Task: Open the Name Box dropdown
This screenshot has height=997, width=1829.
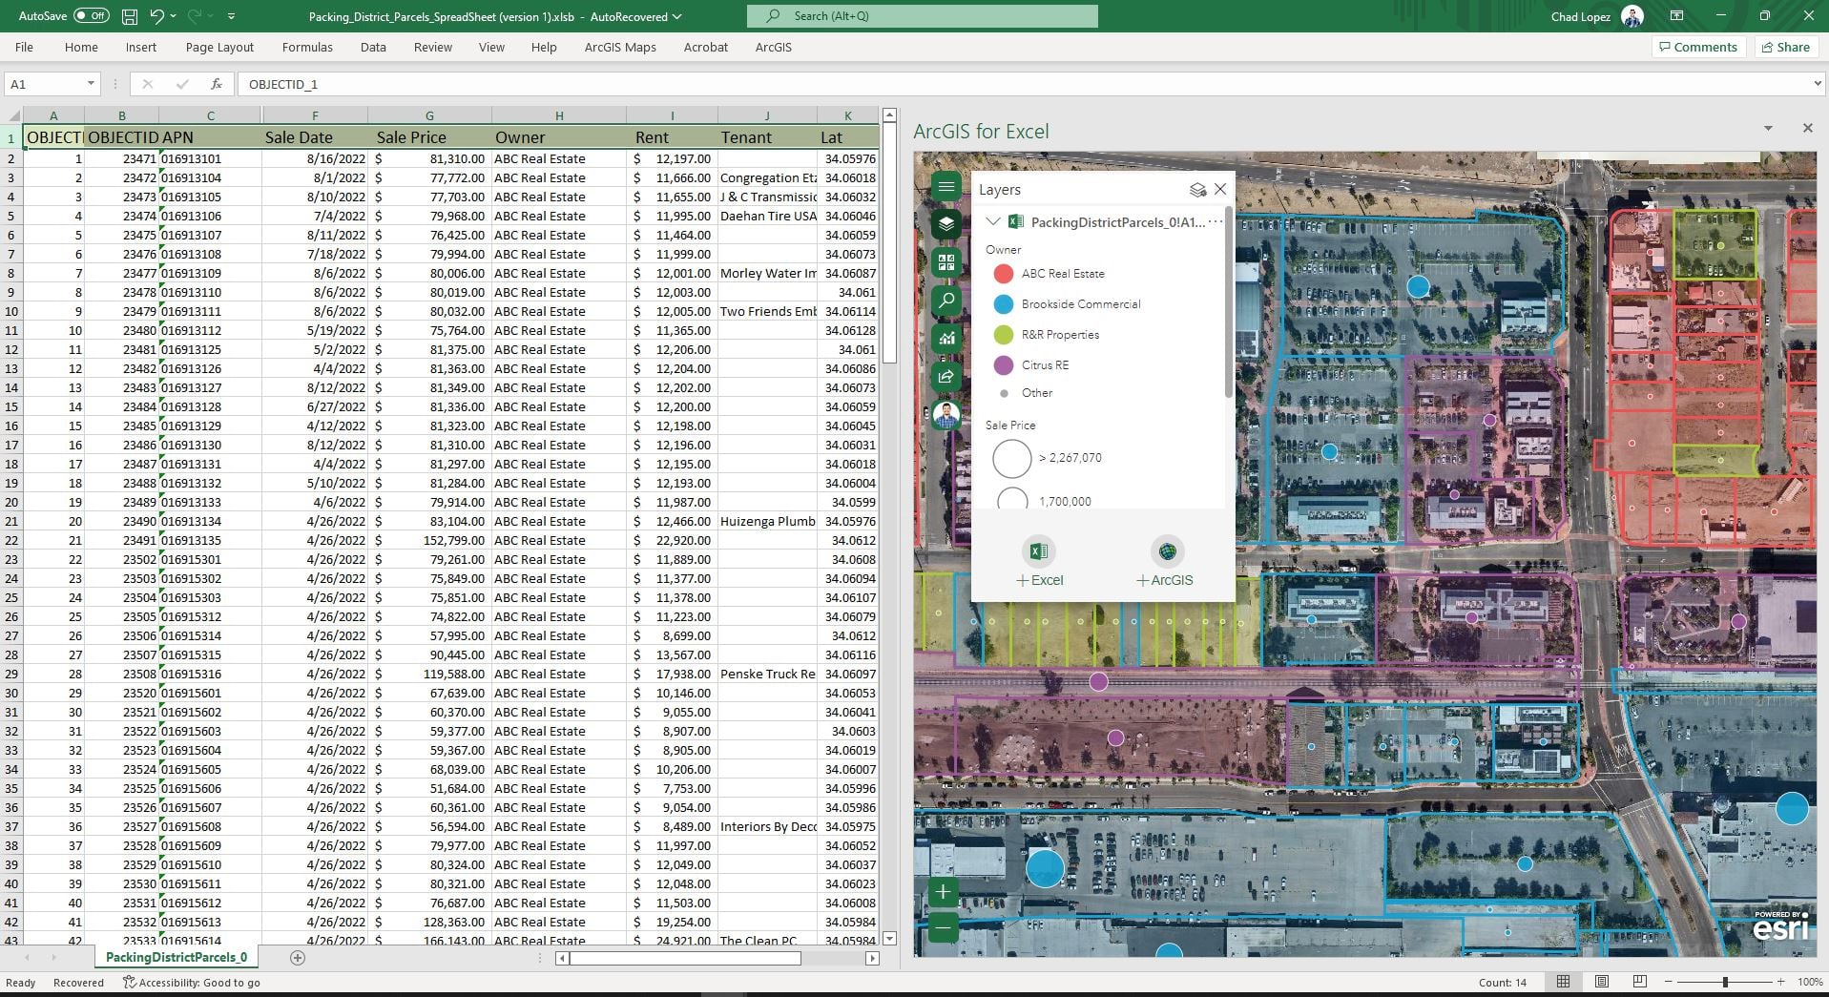Action: [92, 84]
